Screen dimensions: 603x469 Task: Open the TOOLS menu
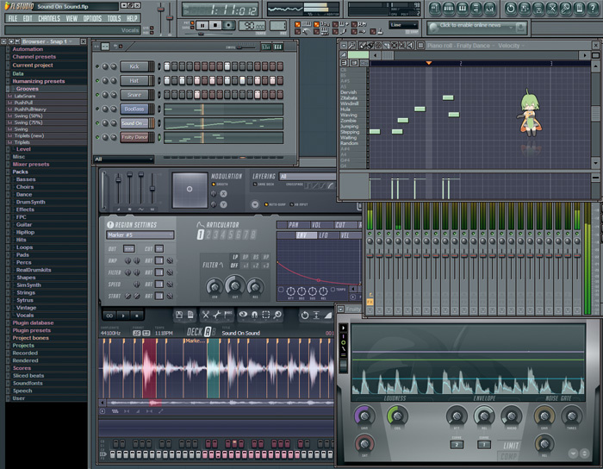pyautogui.click(x=114, y=18)
